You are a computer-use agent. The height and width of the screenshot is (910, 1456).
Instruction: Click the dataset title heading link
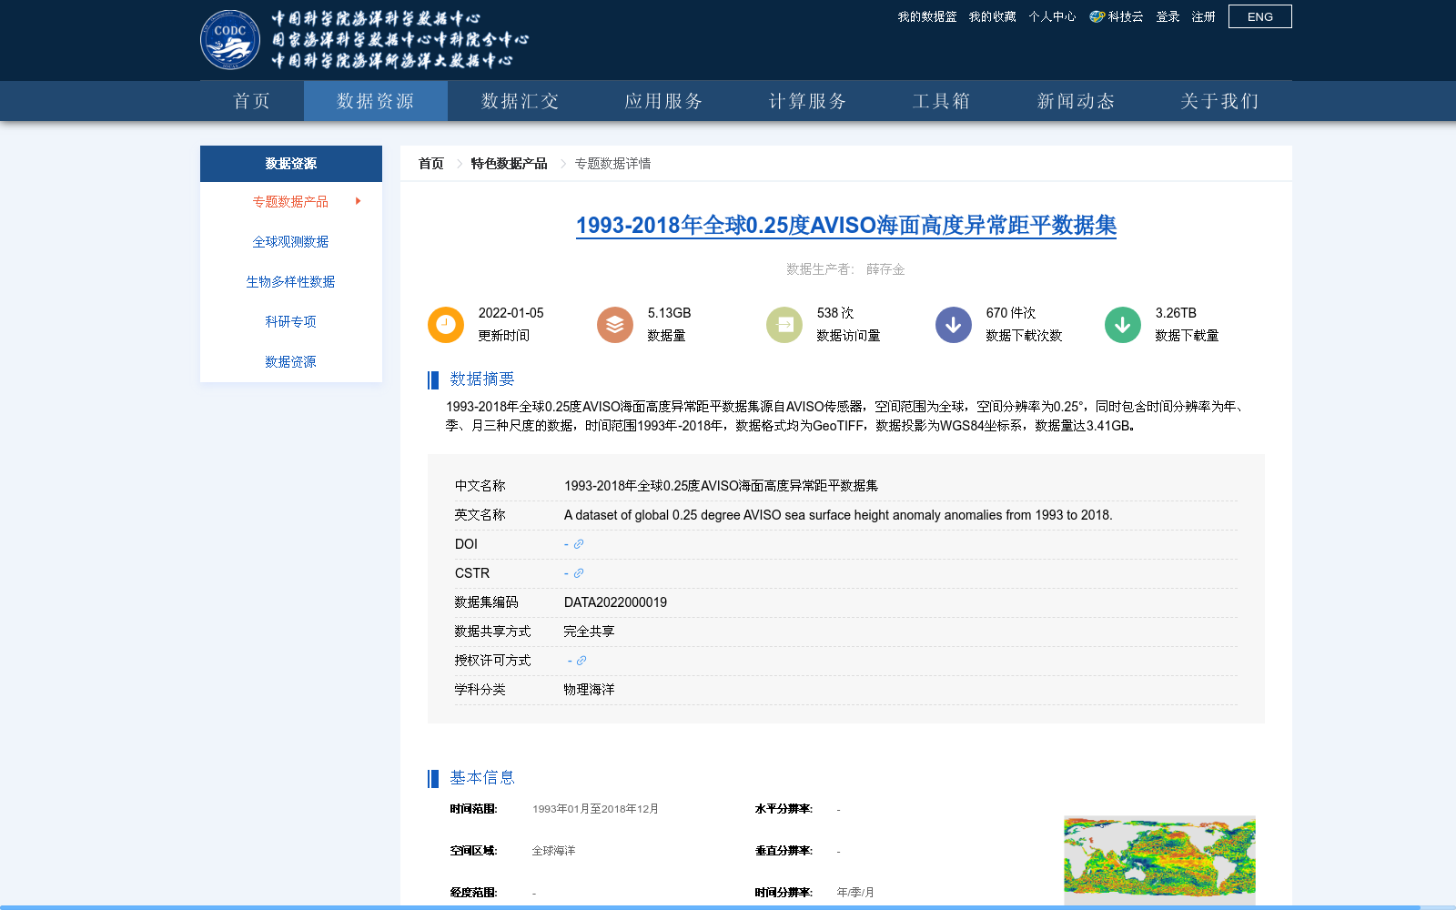pos(846,225)
